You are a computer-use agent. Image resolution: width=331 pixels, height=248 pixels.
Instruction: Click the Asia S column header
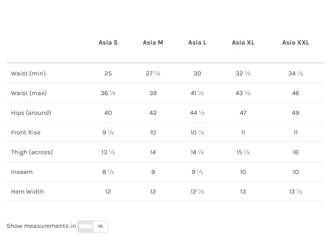click(108, 42)
